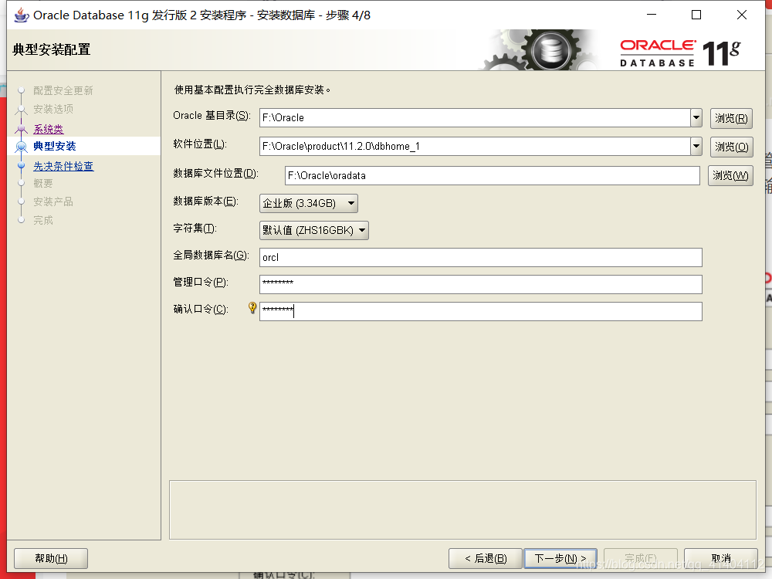Open help with 帮助(H) button
This screenshot has width=772, height=579.
click(51, 558)
